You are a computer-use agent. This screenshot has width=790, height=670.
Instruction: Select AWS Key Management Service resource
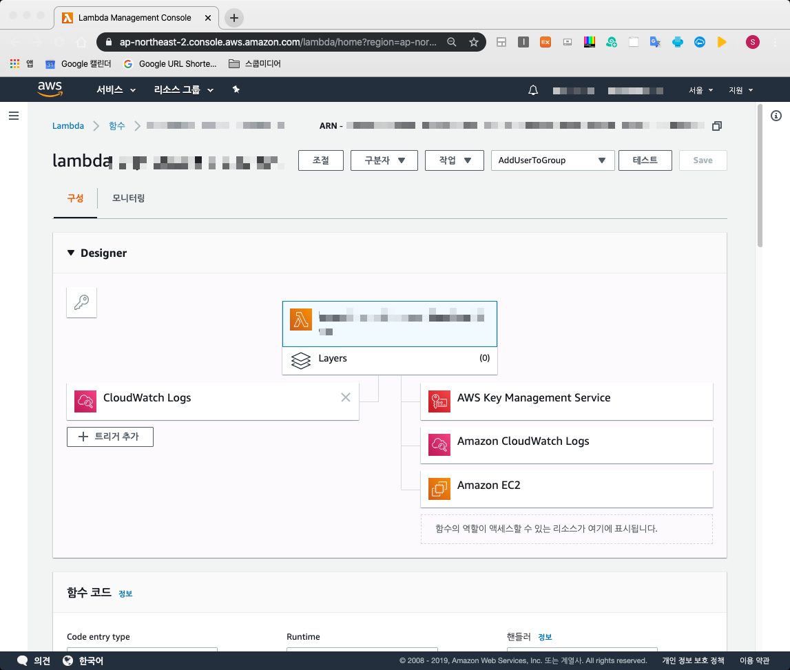(566, 401)
